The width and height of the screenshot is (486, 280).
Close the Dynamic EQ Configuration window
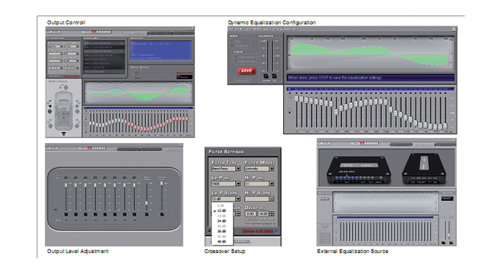[454, 28]
